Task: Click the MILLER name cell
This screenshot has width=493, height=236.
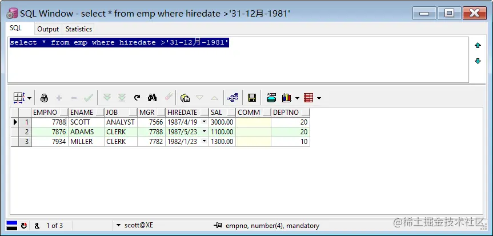Action: coord(86,142)
